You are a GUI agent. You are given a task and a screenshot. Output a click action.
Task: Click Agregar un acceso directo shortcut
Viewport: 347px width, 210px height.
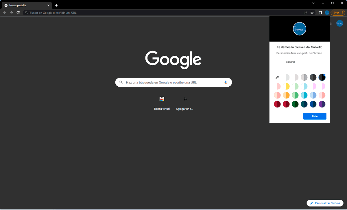point(185,103)
